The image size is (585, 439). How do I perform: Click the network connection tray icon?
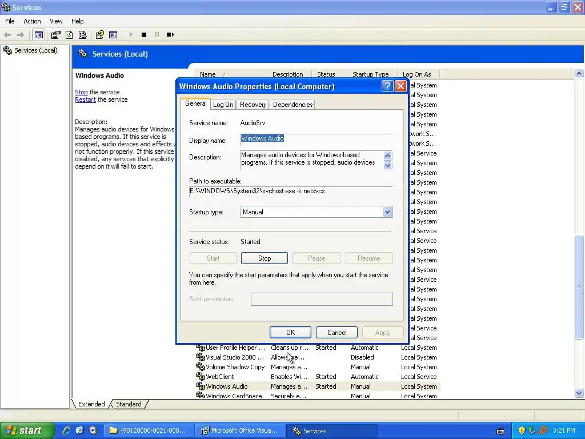point(532,430)
